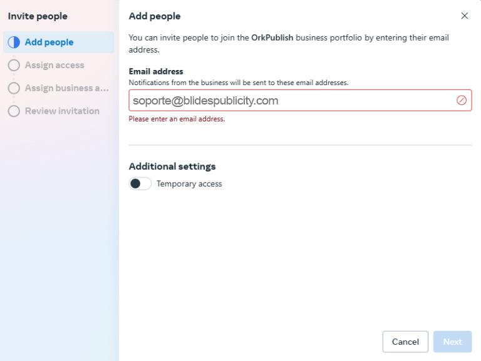Click the half-filled Add people step icon

(14, 43)
